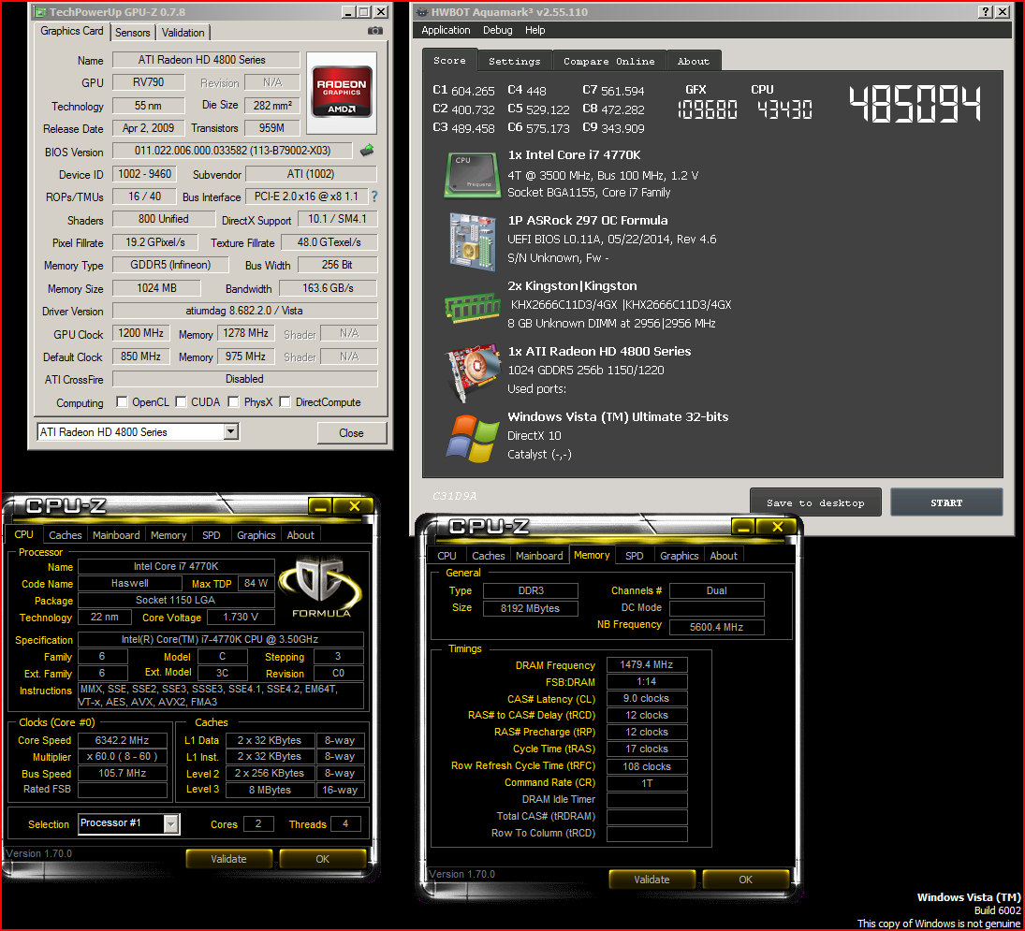Open the Help menu in Aquamark
Screen dimensions: 1025x931
[x=534, y=30]
